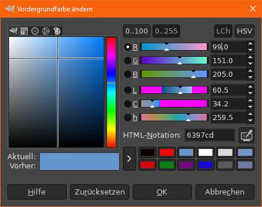Increase the R value with up arrow
The height and width of the screenshot is (207, 262).
coord(251,44)
